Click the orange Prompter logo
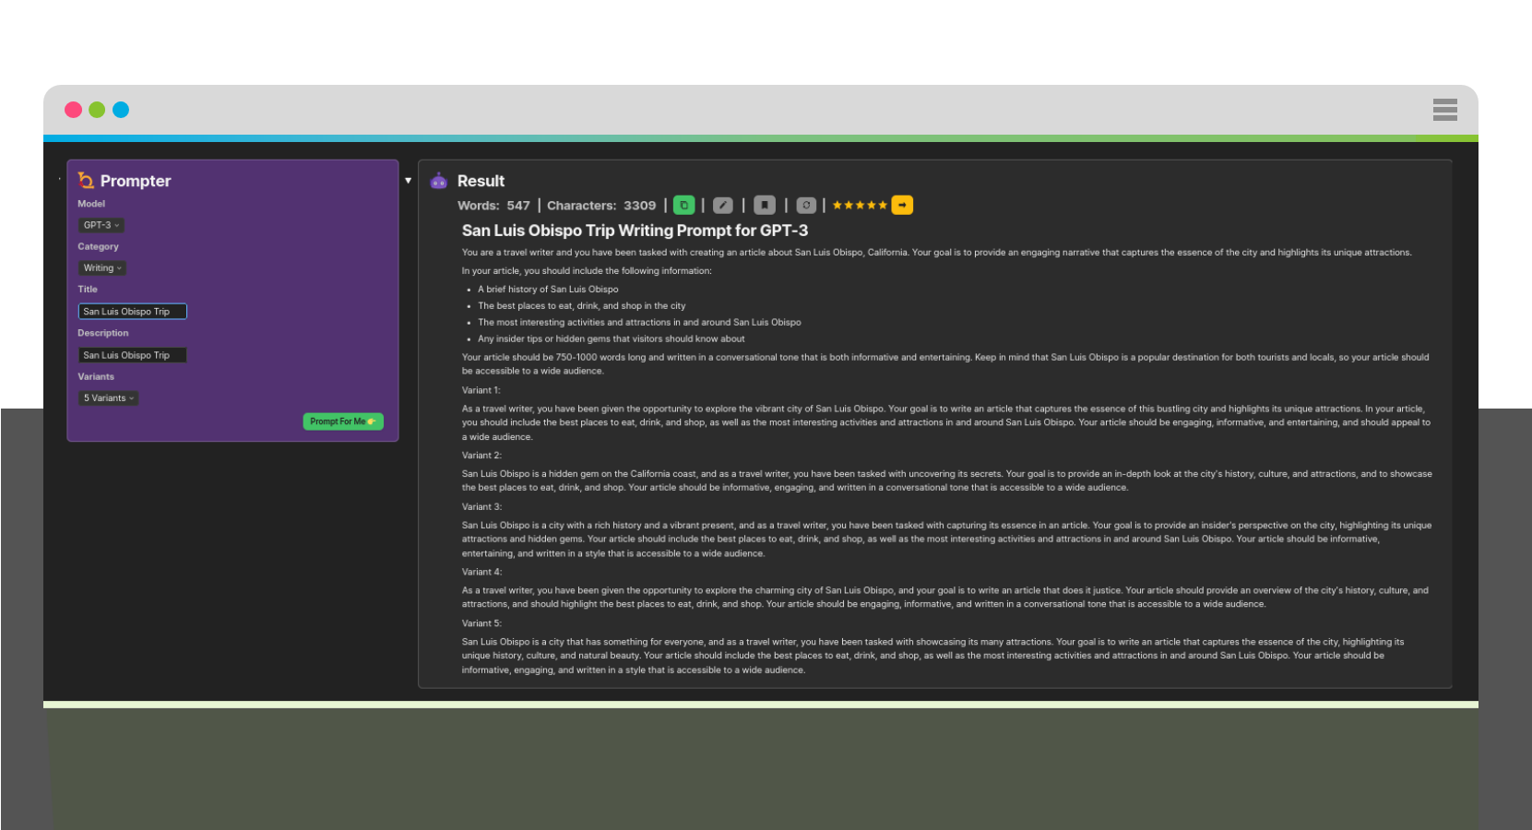Image resolution: width=1532 pixels, height=830 pixels. pyautogui.click(x=85, y=181)
